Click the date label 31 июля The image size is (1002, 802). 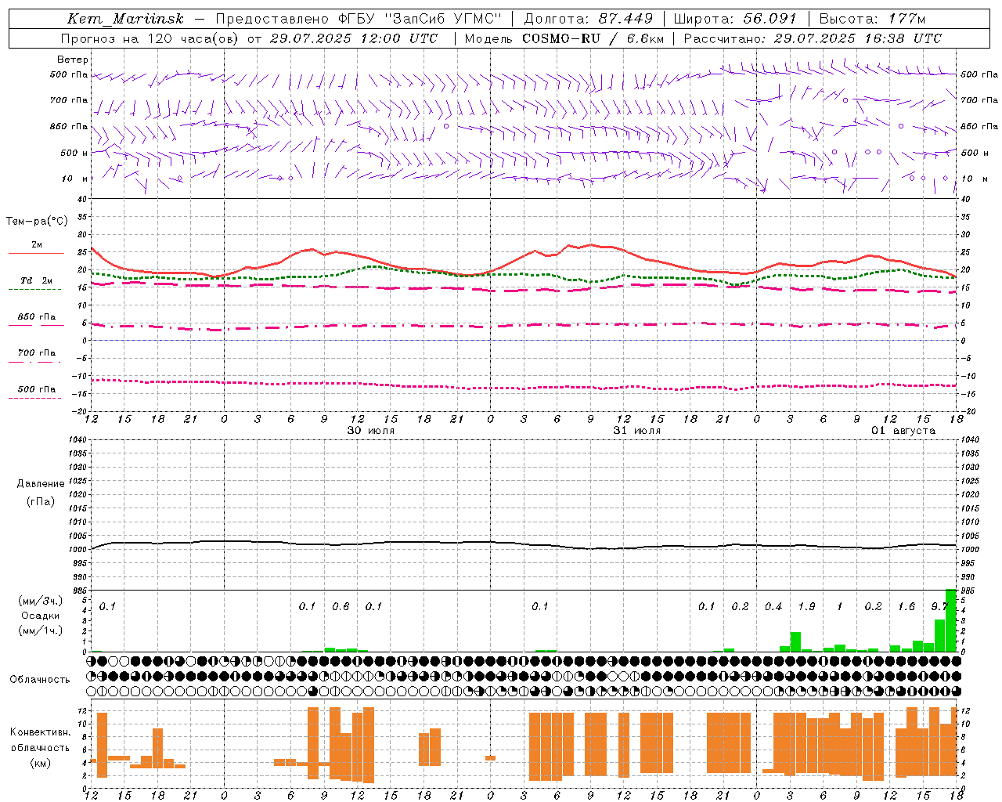pyautogui.click(x=637, y=431)
